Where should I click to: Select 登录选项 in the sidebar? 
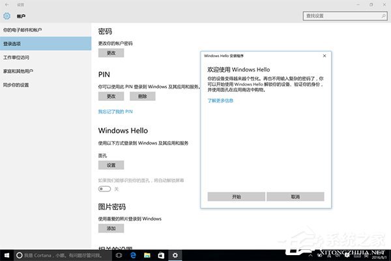[x=46, y=44]
